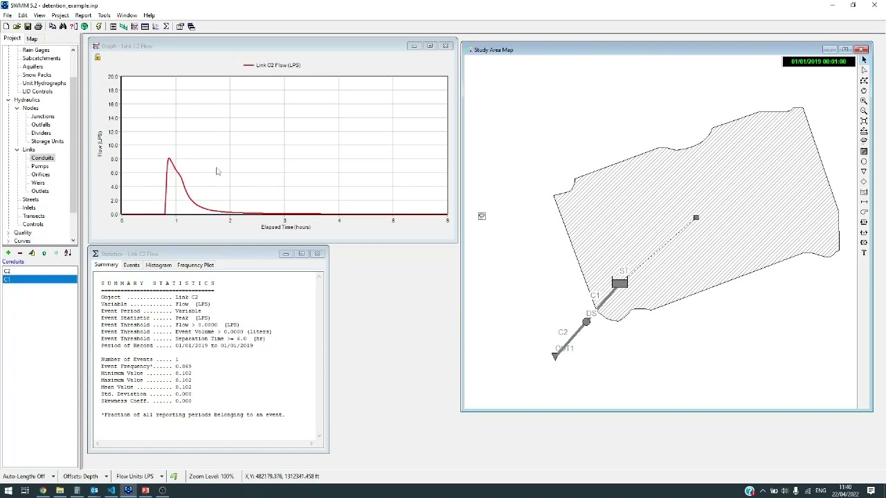Open status report toolbar icon
The width and height of the screenshot is (886, 498).
113,26
